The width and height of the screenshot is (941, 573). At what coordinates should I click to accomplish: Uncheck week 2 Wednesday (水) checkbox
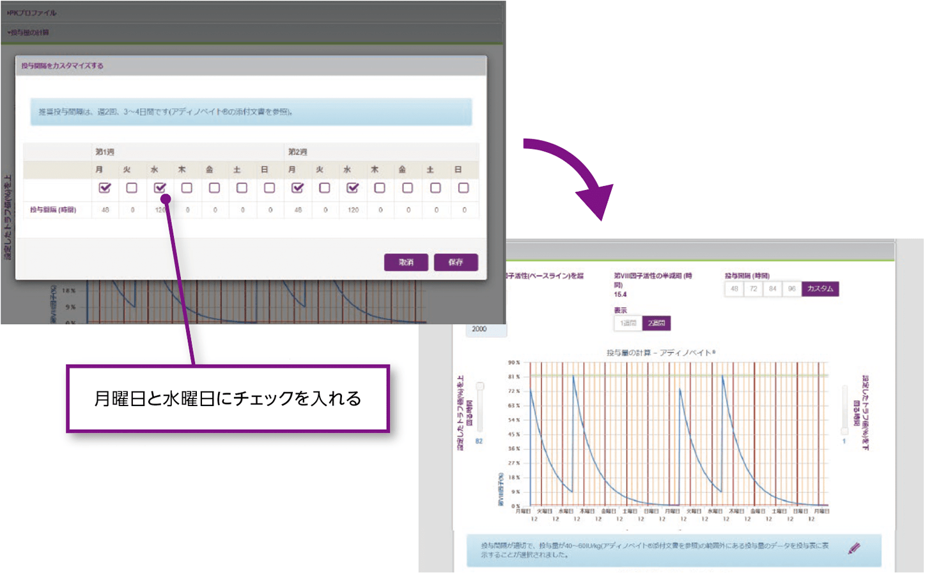(352, 188)
